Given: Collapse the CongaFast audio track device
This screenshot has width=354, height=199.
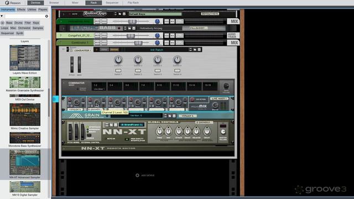Looking at the screenshot, I should (x=60, y=35).
